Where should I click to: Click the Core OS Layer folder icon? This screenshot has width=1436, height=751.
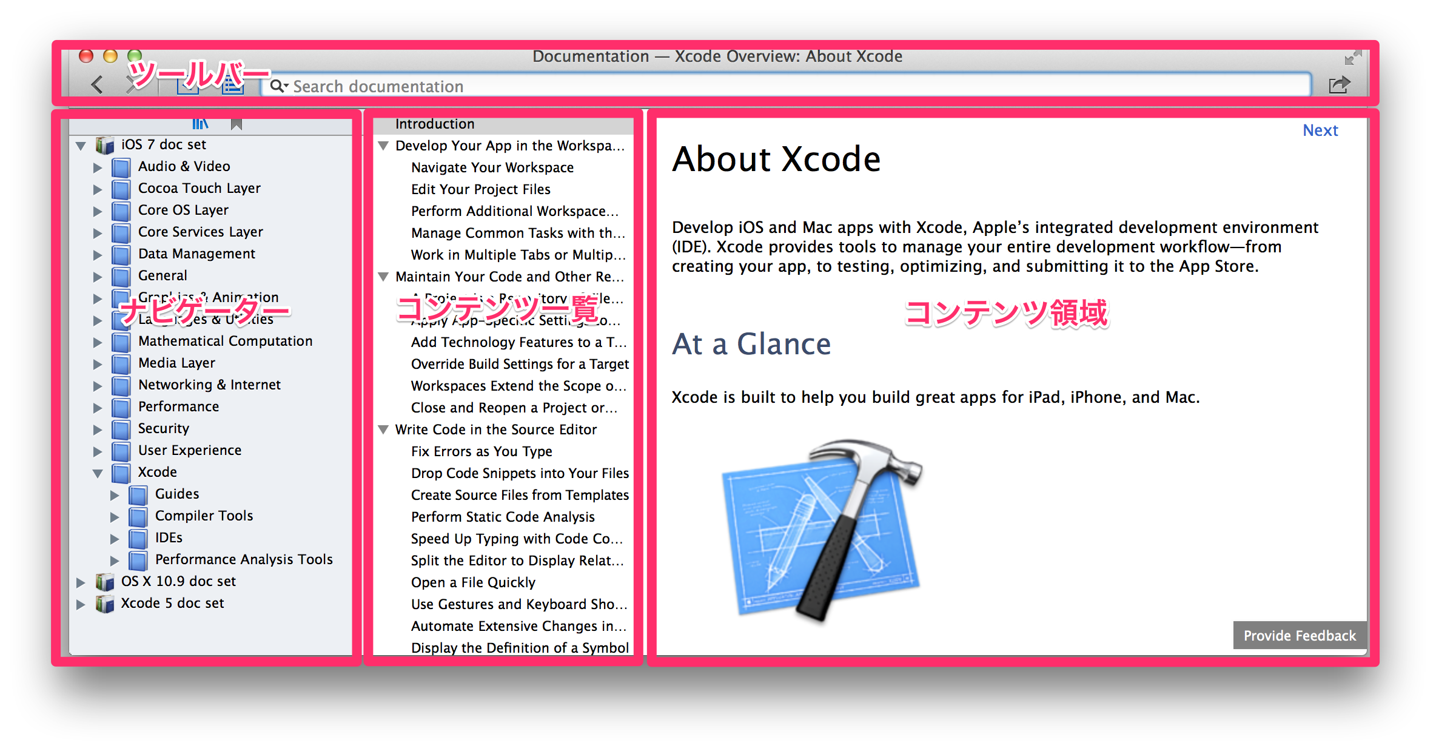121,210
